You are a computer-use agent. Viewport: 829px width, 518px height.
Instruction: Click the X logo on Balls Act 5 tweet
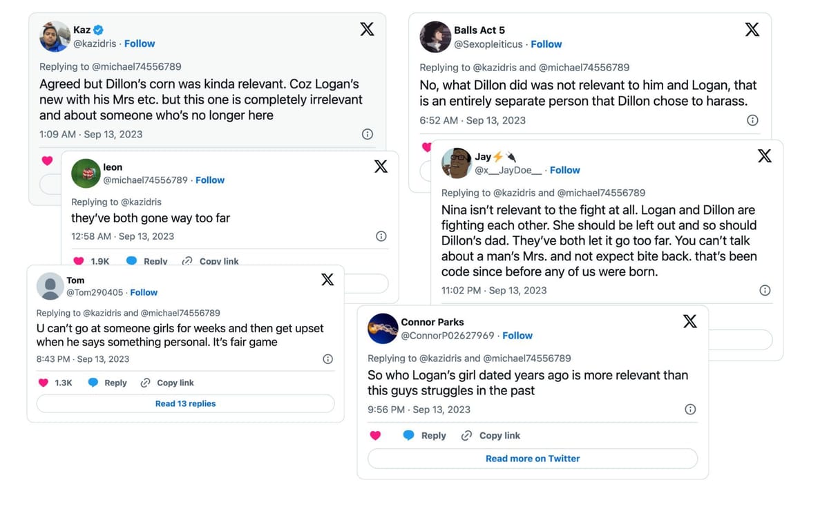point(752,29)
